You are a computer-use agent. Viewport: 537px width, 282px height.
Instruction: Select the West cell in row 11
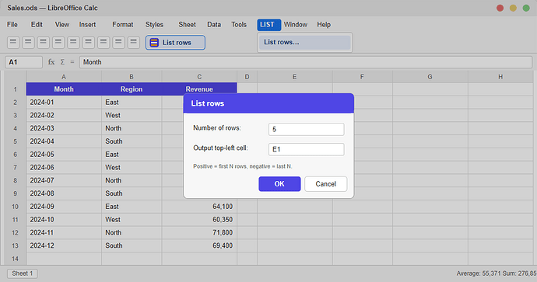click(x=132, y=219)
